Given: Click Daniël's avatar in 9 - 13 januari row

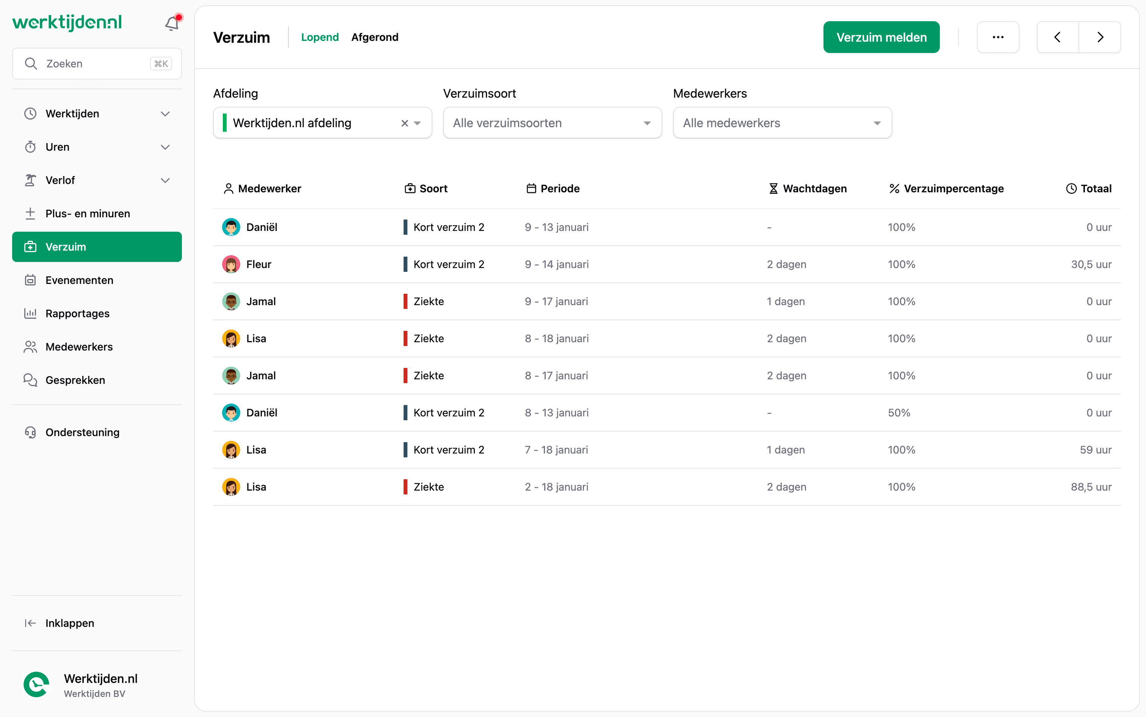Looking at the screenshot, I should 231,228.
